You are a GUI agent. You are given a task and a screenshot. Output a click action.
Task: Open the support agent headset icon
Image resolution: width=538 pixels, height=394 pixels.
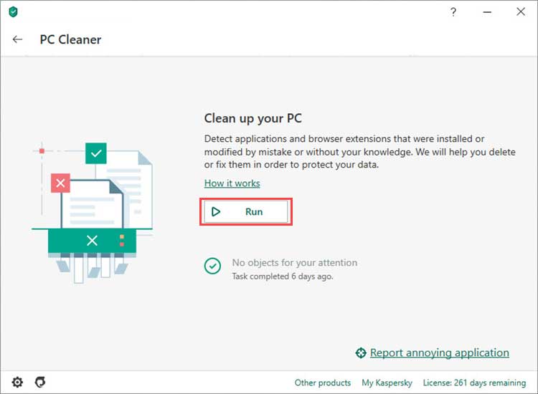(x=40, y=382)
